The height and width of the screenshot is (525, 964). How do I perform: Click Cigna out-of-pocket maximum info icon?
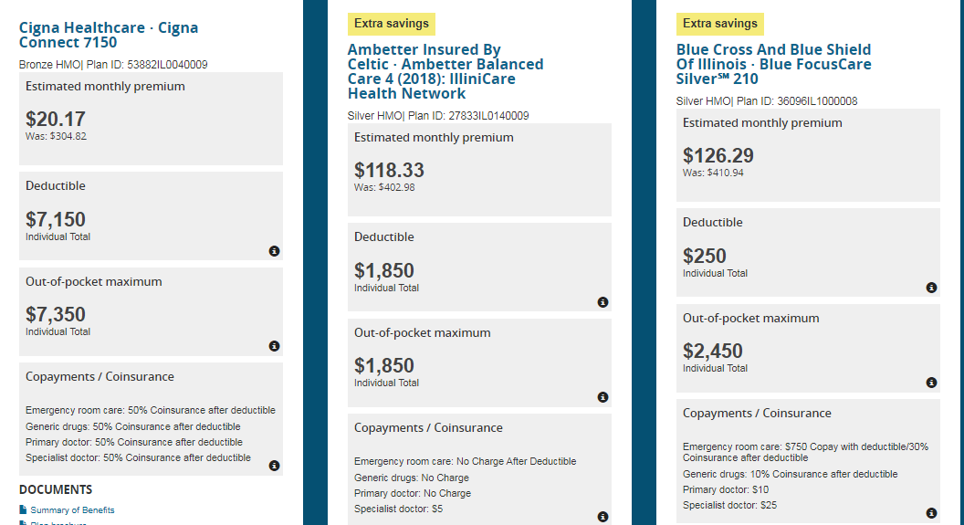pyautogui.click(x=274, y=346)
